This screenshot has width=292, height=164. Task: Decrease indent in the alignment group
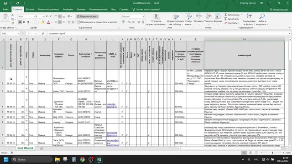click(x=69, y=22)
